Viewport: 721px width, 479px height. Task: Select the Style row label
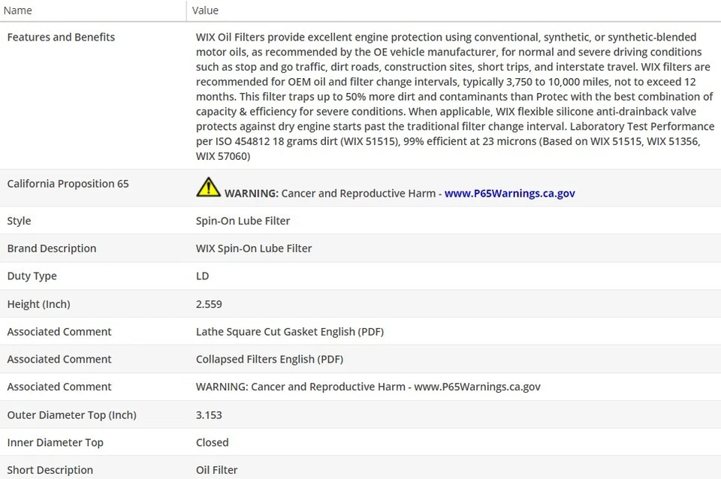pos(19,221)
